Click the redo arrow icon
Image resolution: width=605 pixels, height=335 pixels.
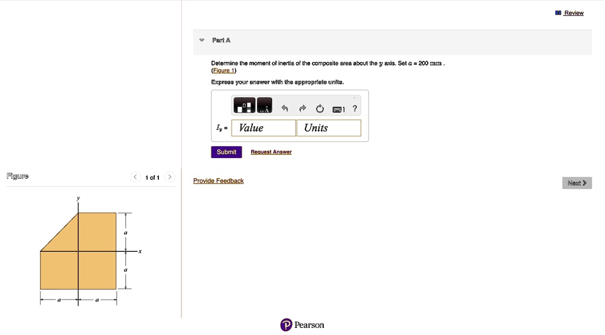point(302,109)
